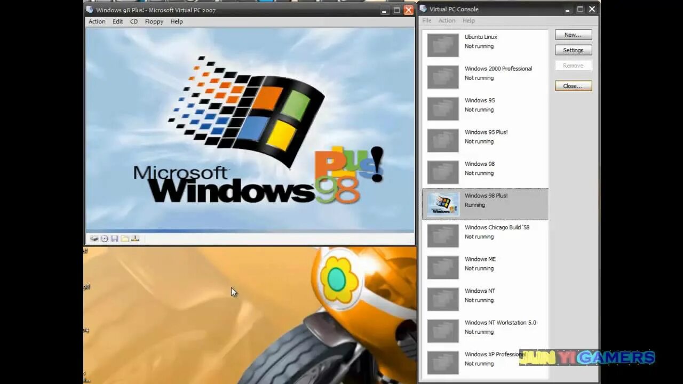683x384 pixels.
Task: Open the CD menu
Action: click(134, 21)
